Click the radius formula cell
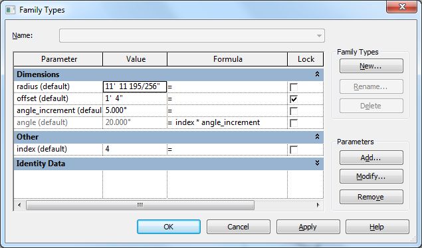 pos(227,86)
